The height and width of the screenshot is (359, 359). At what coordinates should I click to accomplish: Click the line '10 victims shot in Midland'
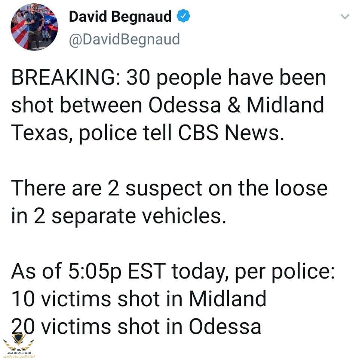(138, 298)
